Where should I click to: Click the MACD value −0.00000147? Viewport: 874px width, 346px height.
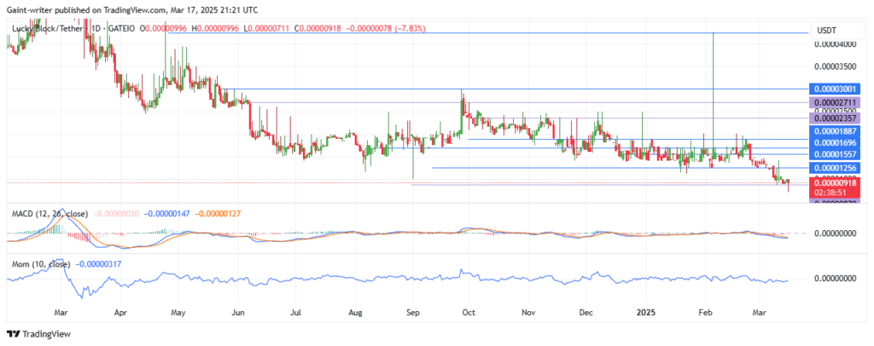[x=168, y=214]
